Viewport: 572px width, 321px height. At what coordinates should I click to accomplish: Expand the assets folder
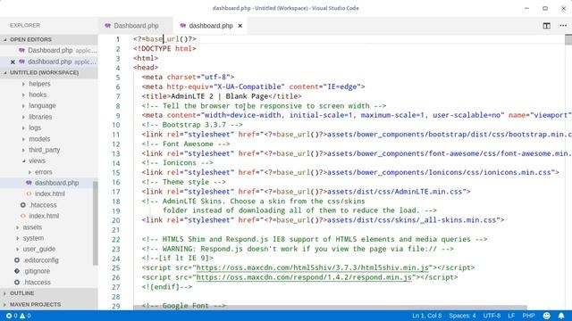click(x=32, y=227)
